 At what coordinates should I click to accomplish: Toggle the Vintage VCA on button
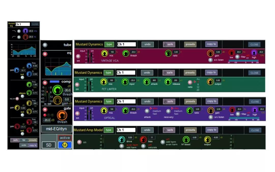click(78, 56)
